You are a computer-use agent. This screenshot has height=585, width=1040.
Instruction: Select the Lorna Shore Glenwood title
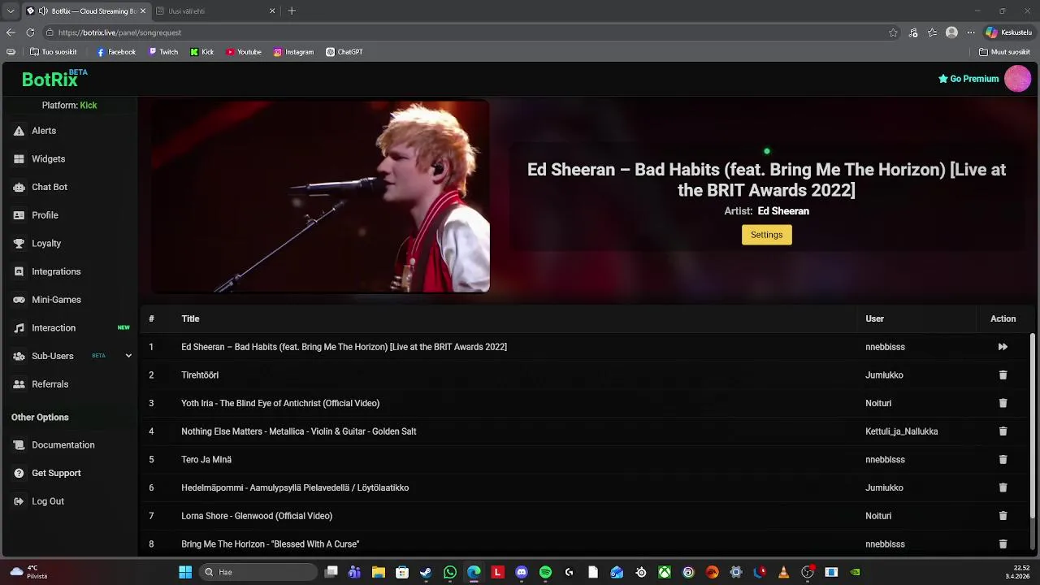tap(257, 516)
